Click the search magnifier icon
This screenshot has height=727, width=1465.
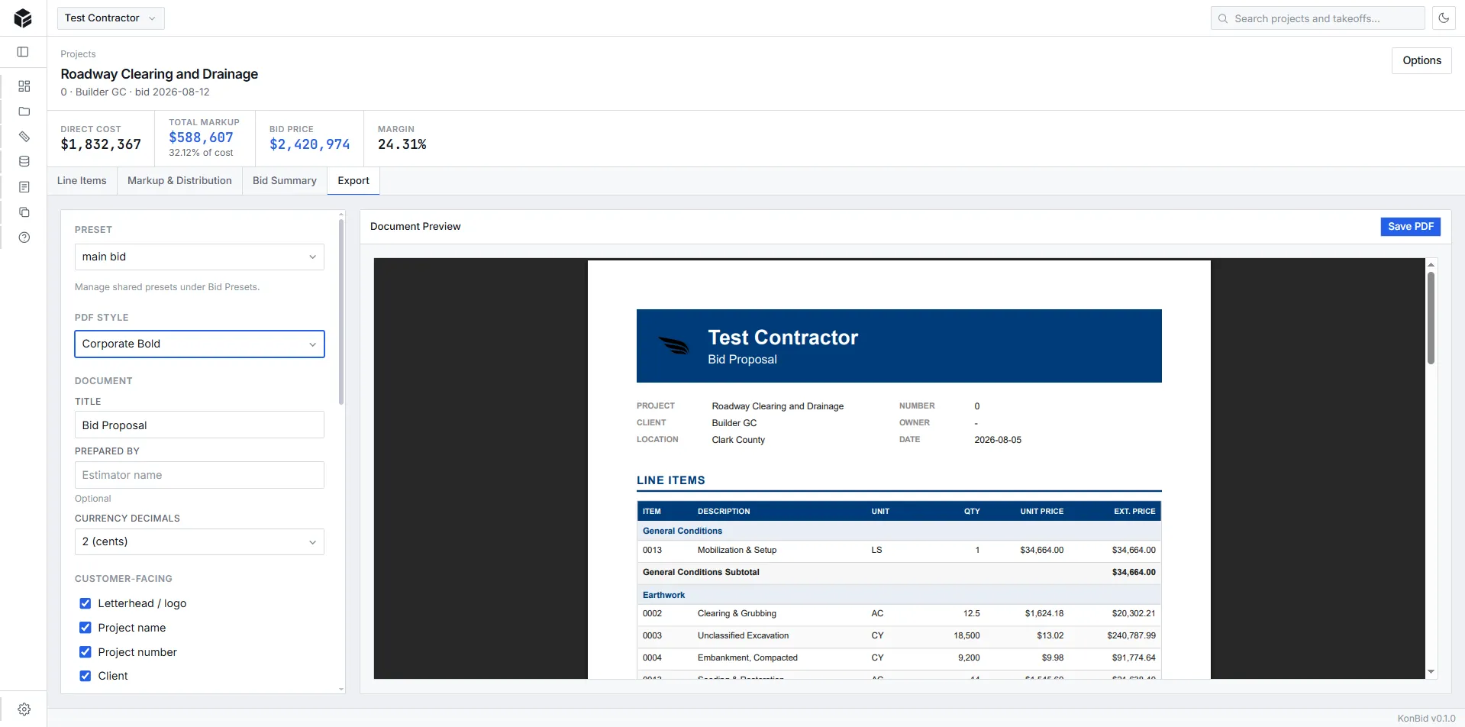click(1223, 18)
